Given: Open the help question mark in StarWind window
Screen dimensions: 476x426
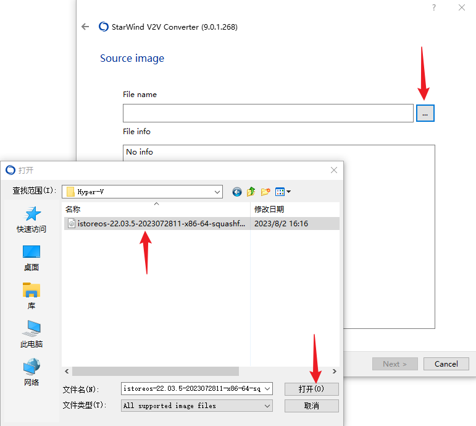Looking at the screenshot, I should point(434,7).
